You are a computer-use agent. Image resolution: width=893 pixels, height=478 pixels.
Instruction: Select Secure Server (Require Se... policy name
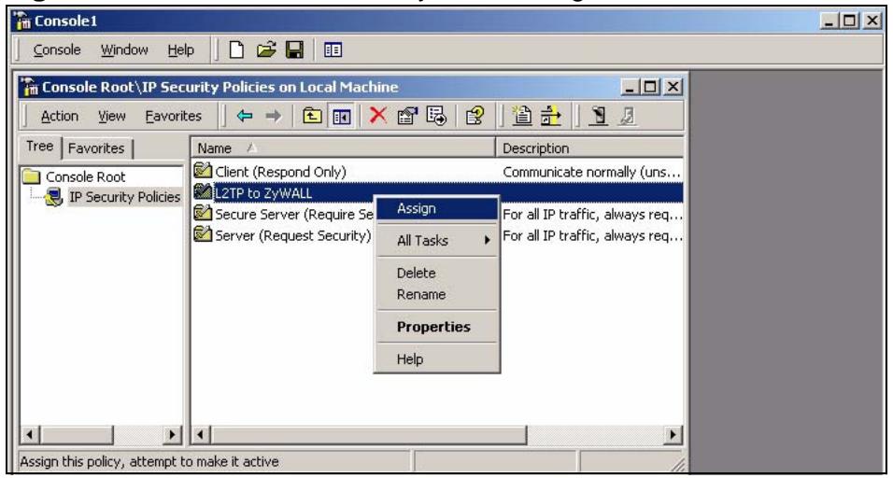pos(293,214)
